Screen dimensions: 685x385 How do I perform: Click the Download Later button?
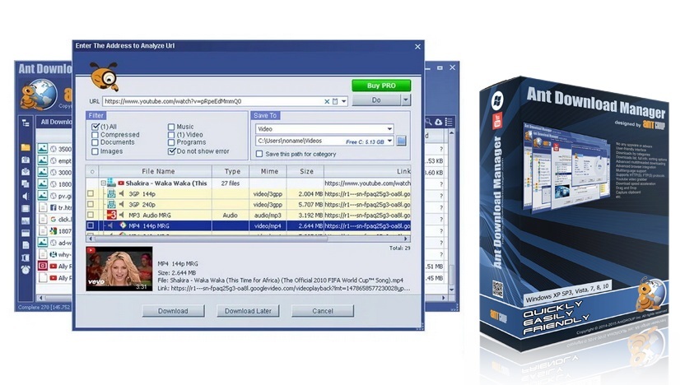pos(248,311)
